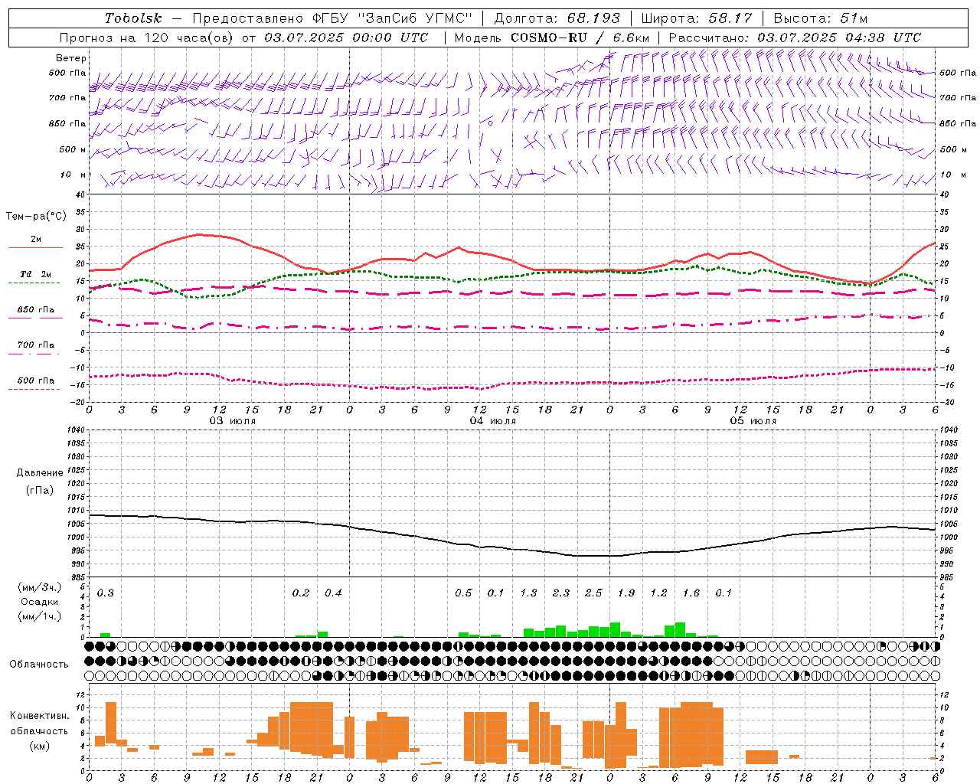Click the 'Модель COSMO-RU / 6.6км' text
Viewport: 980px width, 784px height.
click(x=552, y=38)
